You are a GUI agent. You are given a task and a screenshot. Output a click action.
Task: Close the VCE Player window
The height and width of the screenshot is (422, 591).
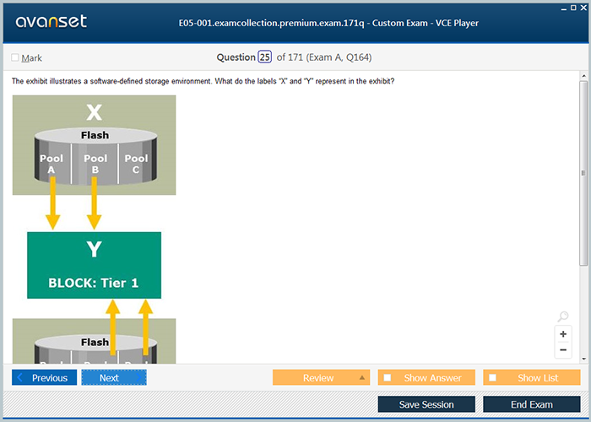[x=585, y=7]
